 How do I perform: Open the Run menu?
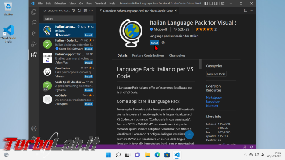[x=89, y=4]
